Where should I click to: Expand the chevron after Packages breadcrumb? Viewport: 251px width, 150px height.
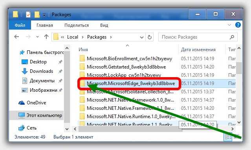111,37
